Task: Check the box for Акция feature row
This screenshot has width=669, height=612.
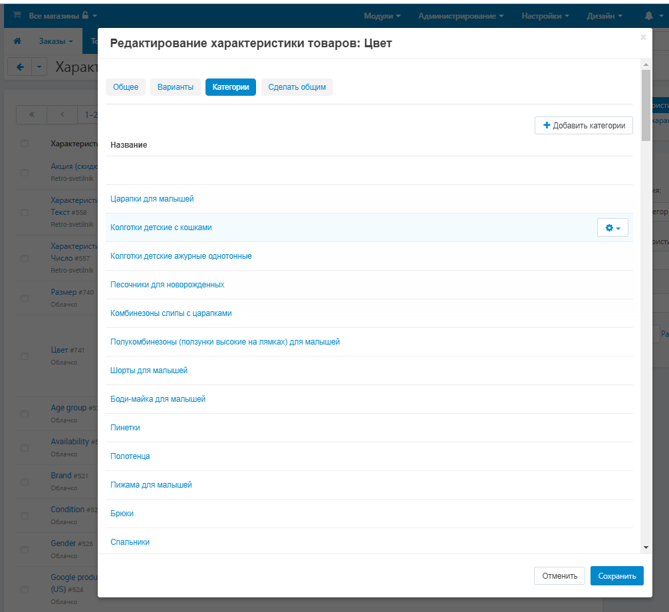Action: 25,172
